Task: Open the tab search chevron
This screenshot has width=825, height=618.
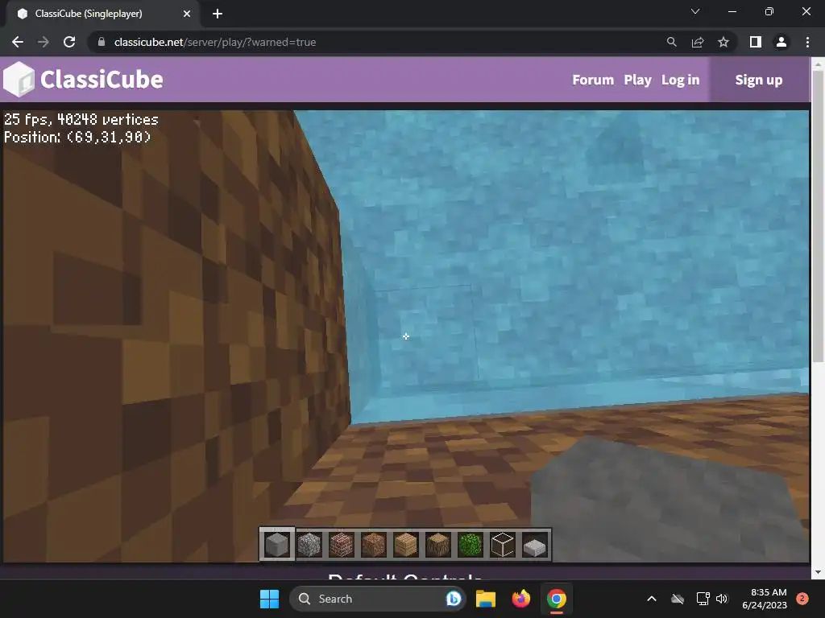Action: [x=695, y=11]
